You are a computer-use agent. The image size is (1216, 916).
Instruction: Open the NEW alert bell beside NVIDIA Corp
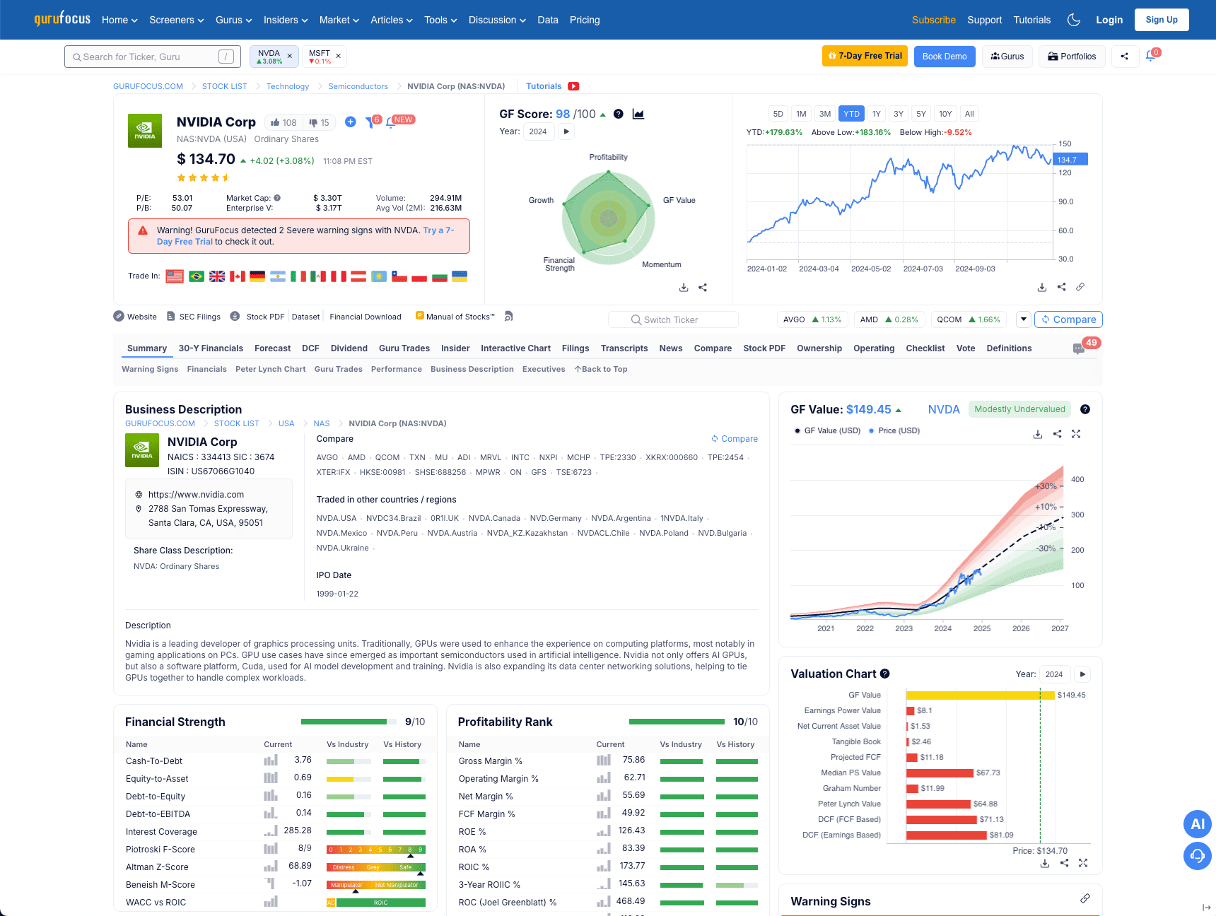coord(390,122)
